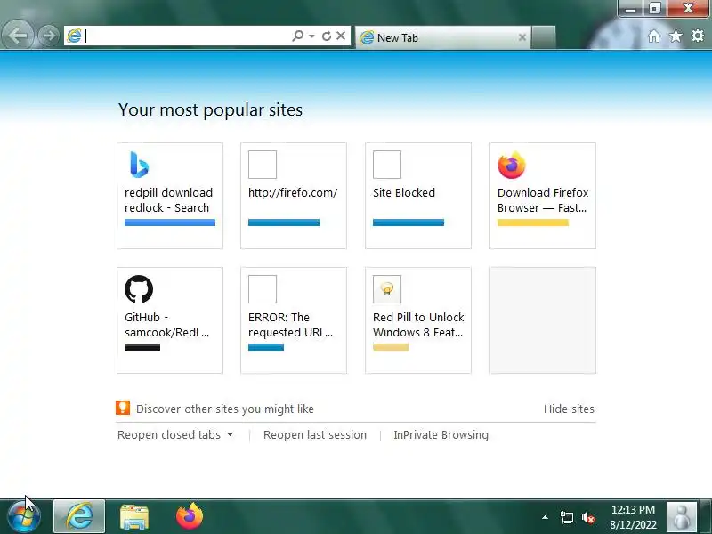Expand the Reopen closed tabs dropdown arrow

(231, 434)
